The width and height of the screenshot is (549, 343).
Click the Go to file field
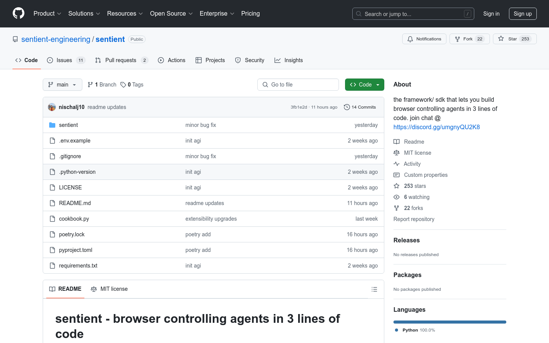tap(298, 85)
